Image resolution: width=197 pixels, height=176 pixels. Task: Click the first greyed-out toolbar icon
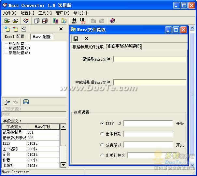click(93, 21)
